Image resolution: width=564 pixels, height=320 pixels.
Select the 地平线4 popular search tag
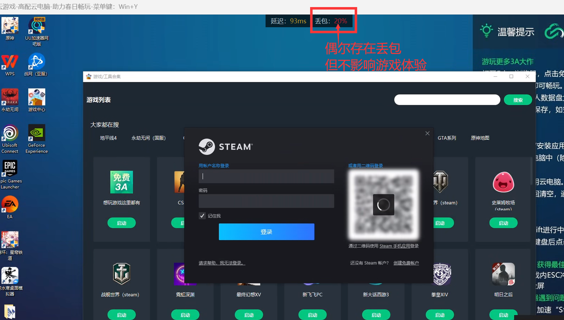[x=108, y=138]
